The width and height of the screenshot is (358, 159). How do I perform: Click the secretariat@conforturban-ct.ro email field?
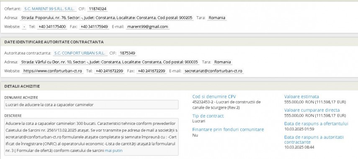coord(214,71)
